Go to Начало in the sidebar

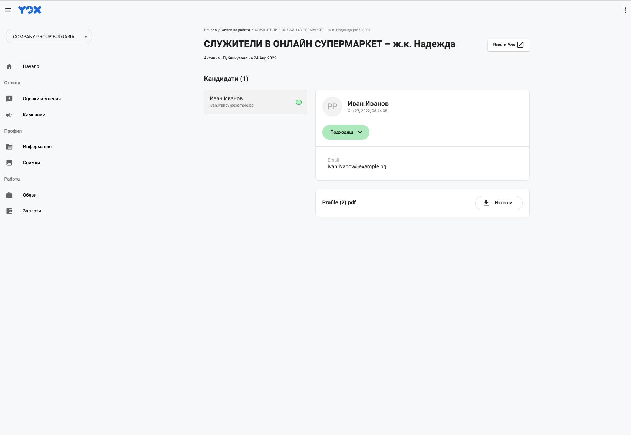coord(31,66)
